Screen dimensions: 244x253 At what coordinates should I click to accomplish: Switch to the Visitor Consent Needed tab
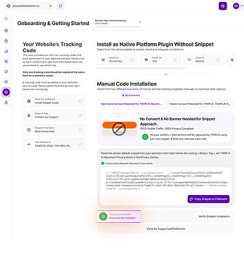199,104
